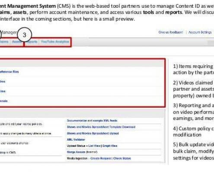This screenshot has height=172, width=214.
Task: Select List View for Upload Status
Action: click(95, 146)
